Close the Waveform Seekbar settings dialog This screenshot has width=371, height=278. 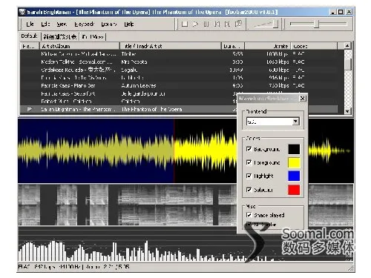click(303, 99)
